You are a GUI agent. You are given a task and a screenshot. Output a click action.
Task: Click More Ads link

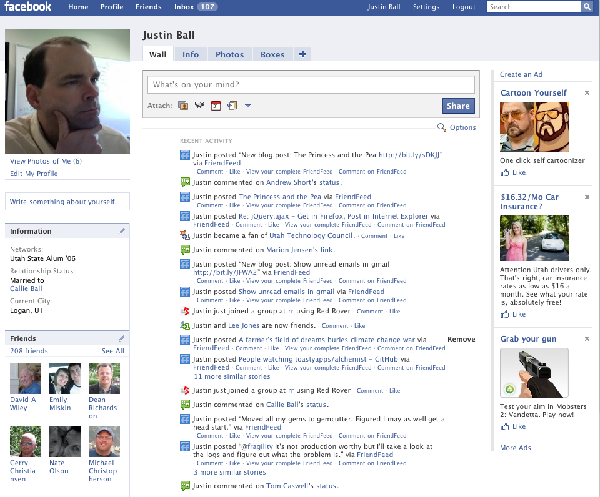[516, 448]
